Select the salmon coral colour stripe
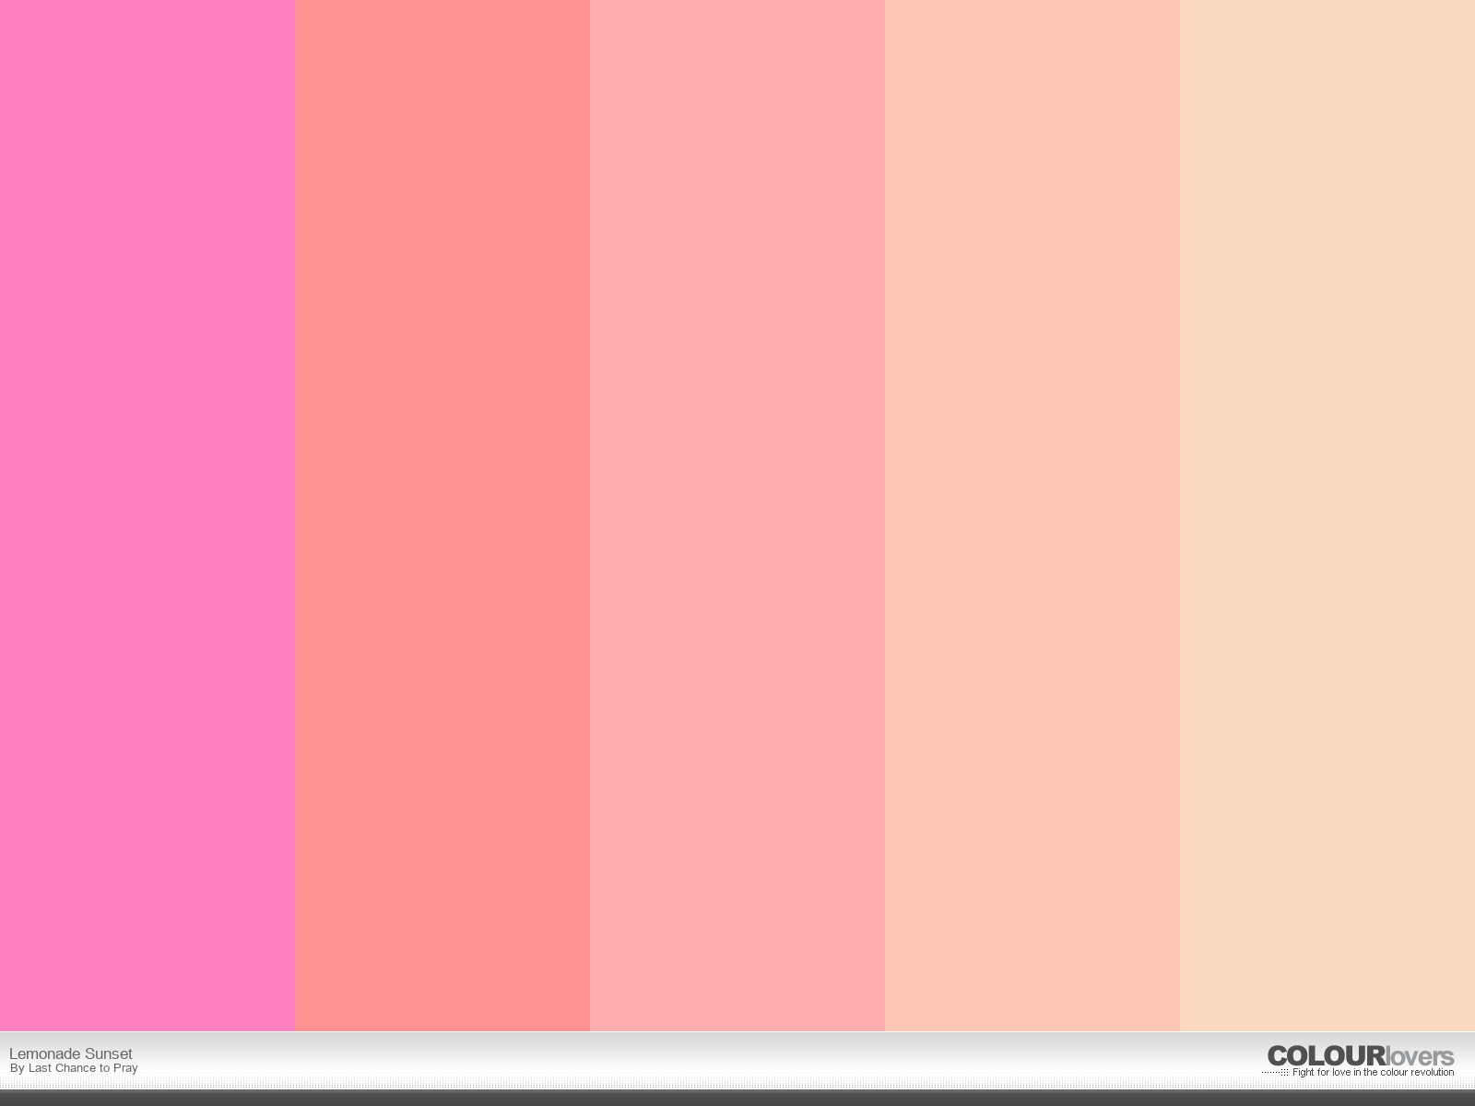Viewport: 1475px width, 1106px height. (442, 515)
